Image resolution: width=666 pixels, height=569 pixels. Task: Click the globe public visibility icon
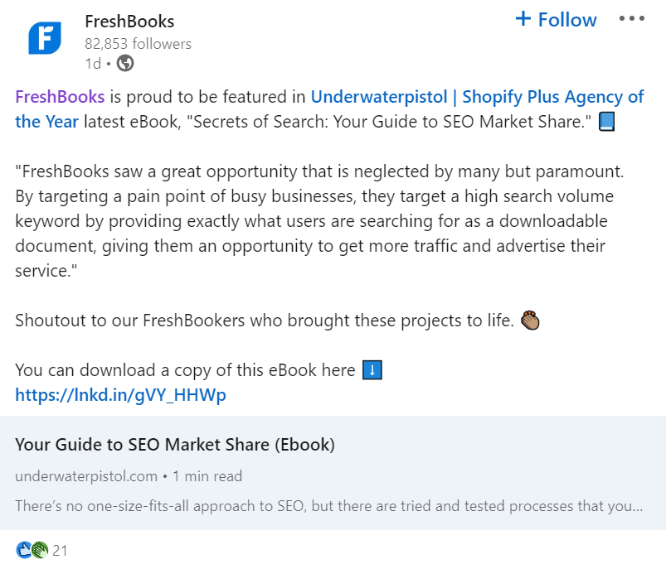[x=125, y=63]
